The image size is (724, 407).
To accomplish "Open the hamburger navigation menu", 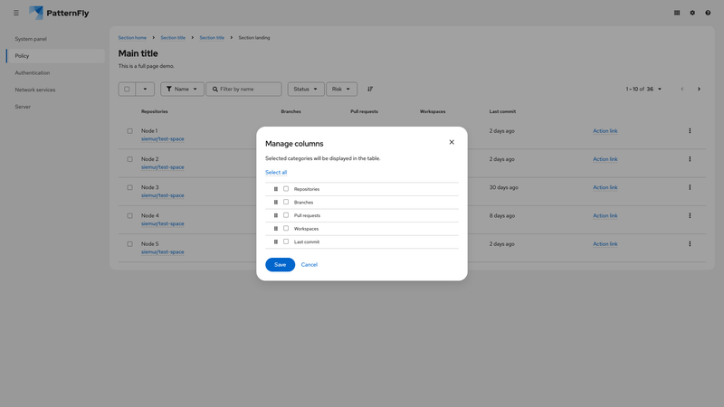I will pyautogui.click(x=16, y=13).
